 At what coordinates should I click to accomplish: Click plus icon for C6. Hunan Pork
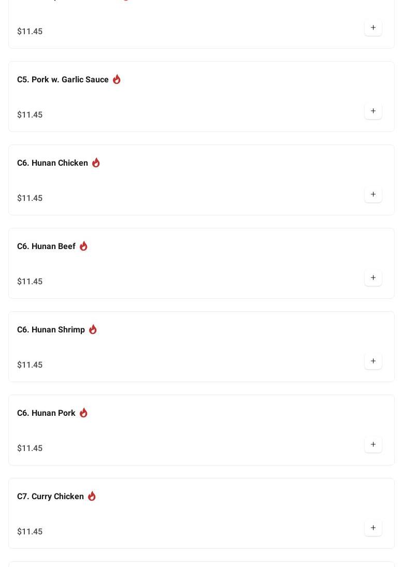(x=373, y=445)
